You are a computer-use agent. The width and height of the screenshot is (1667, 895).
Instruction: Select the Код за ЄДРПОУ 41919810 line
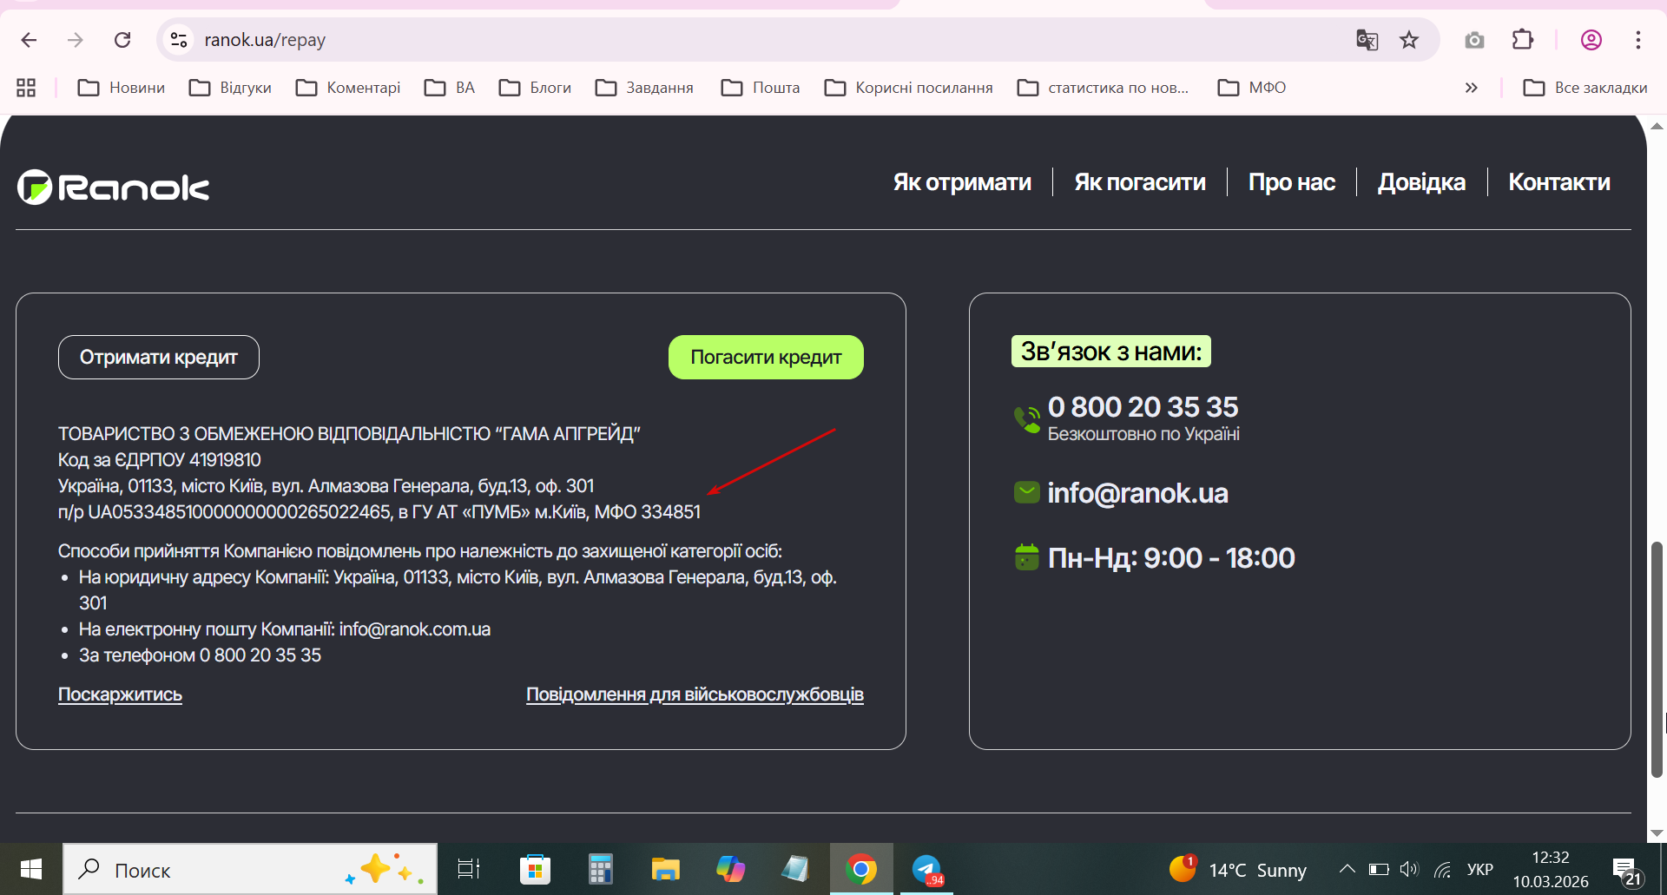160,460
